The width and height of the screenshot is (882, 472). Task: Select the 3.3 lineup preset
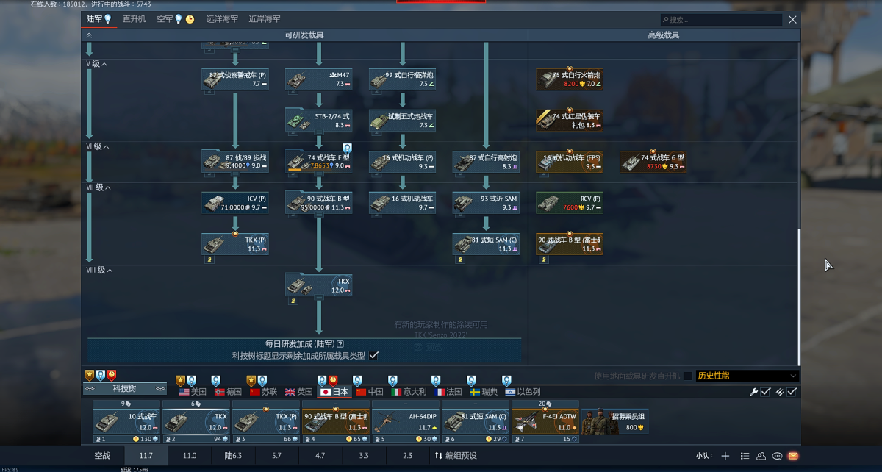click(364, 456)
